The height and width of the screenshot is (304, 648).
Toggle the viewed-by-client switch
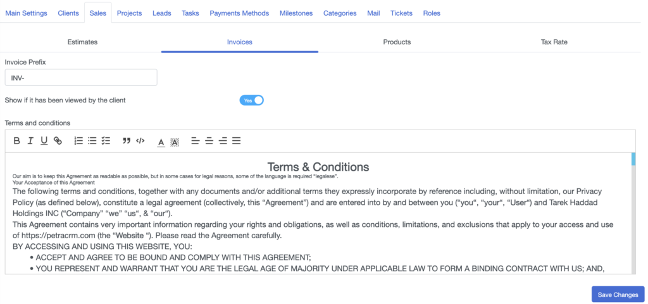pyautogui.click(x=251, y=100)
